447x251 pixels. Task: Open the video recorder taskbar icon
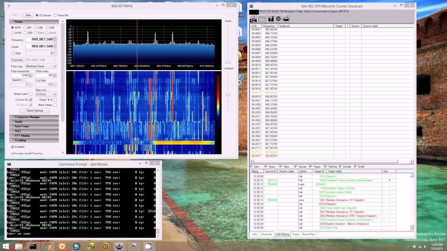pyautogui.click(x=148, y=246)
